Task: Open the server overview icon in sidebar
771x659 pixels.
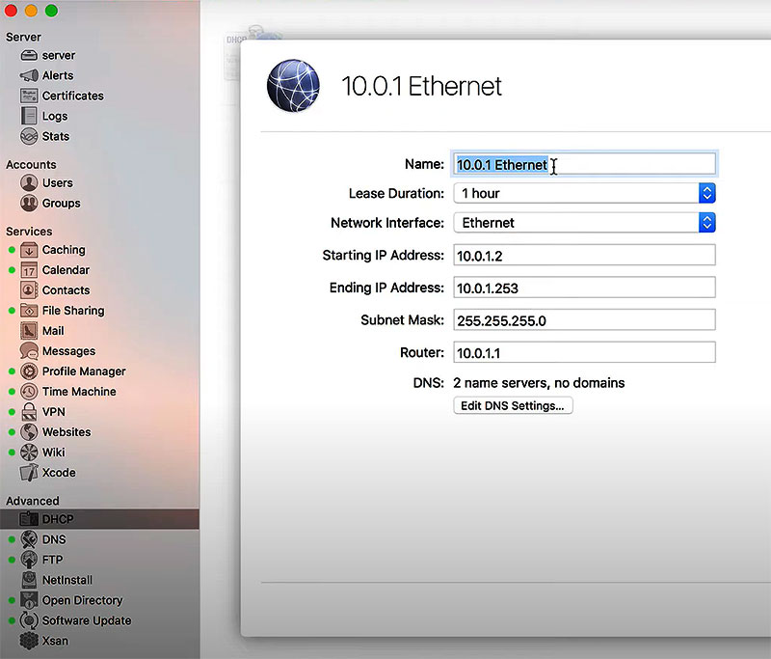Action: (x=29, y=56)
